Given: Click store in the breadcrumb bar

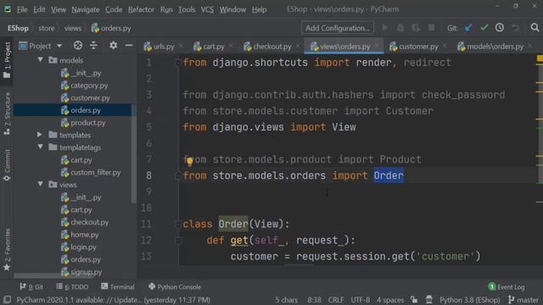Looking at the screenshot, I should click(x=47, y=28).
